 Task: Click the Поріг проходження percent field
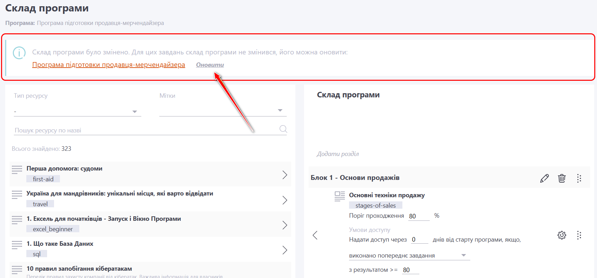coord(418,216)
